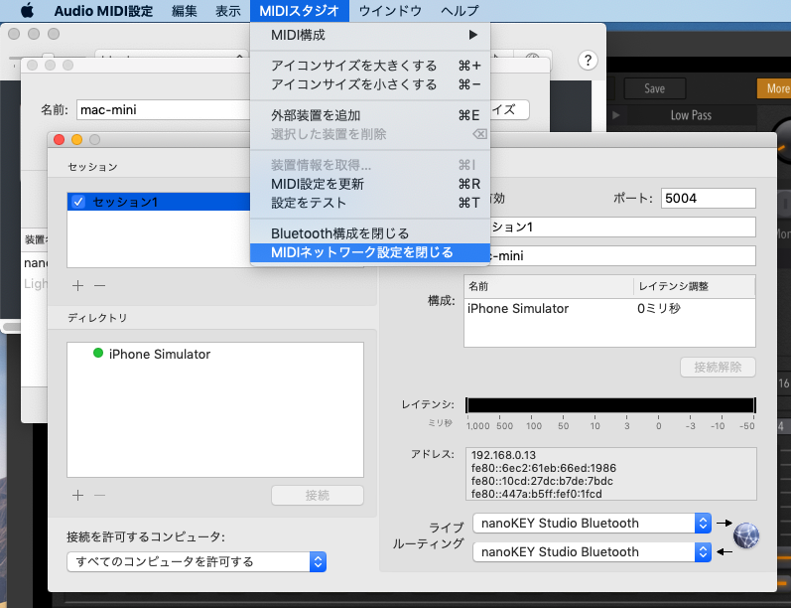The width and height of the screenshot is (791, 608).
Task: Click address fe80::10cd:27dc:b7de:7bdc
Action: pos(542,481)
